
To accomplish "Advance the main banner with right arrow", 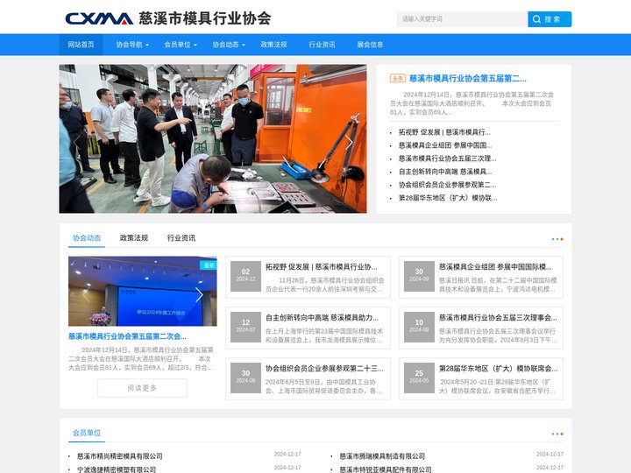I will [x=349, y=143].
